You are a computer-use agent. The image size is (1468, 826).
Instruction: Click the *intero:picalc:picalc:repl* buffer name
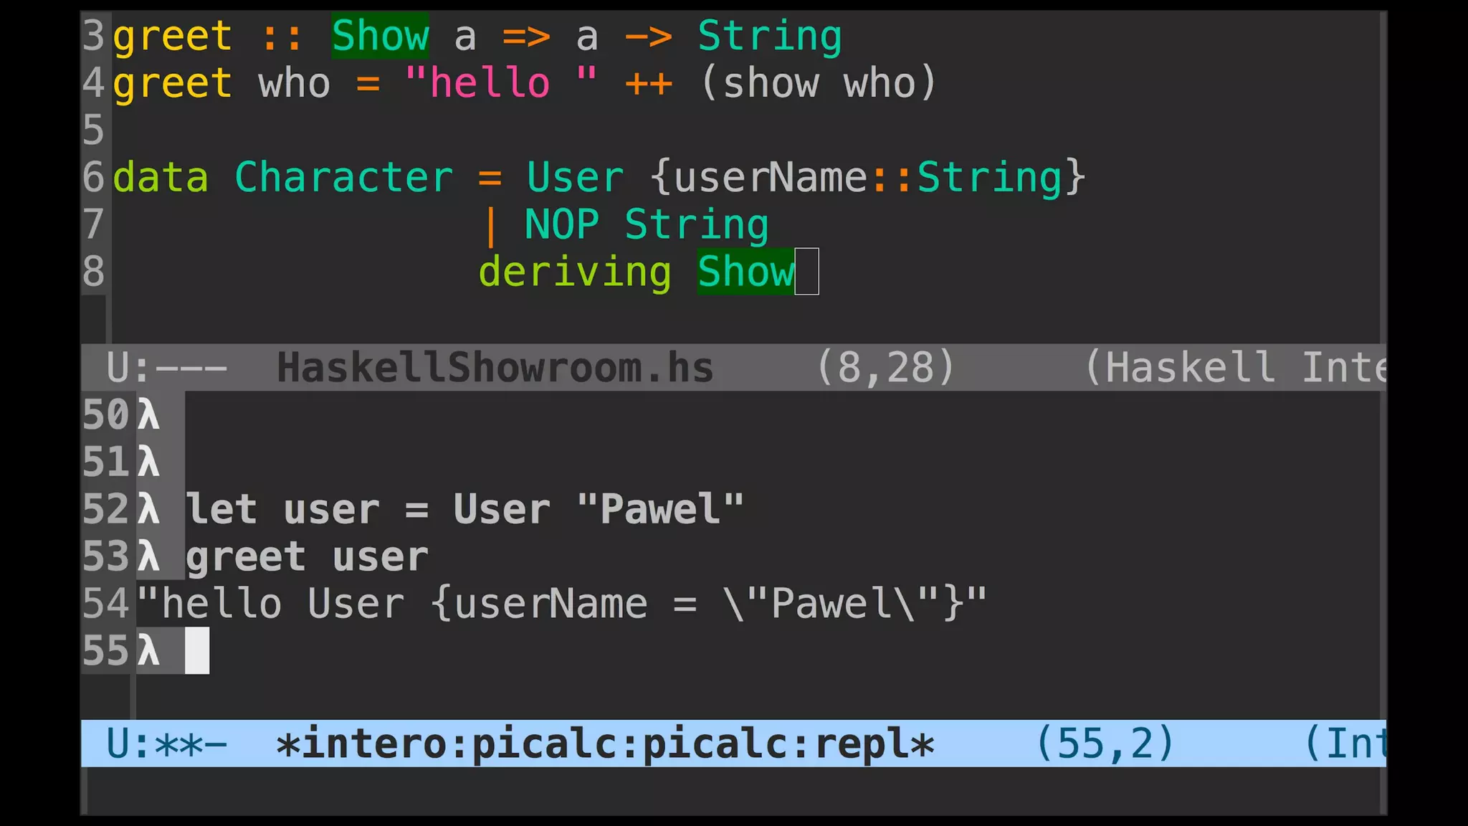(x=606, y=744)
